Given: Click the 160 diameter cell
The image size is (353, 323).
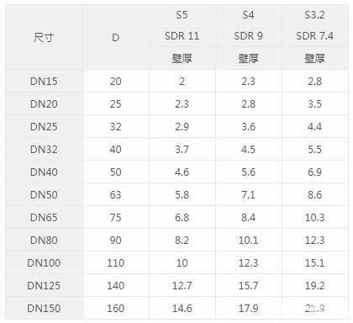Looking at the screenshot, I should (115, 309).
